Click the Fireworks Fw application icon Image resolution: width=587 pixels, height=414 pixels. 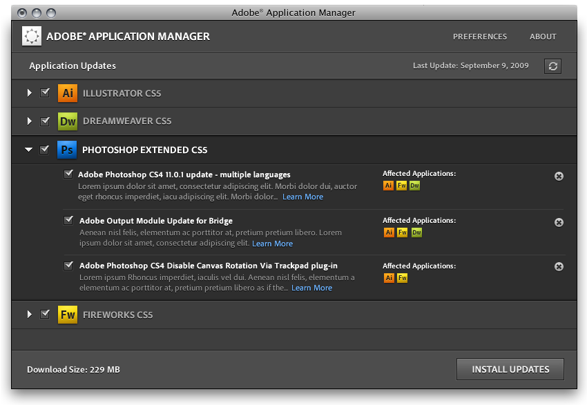click(67, 315)
